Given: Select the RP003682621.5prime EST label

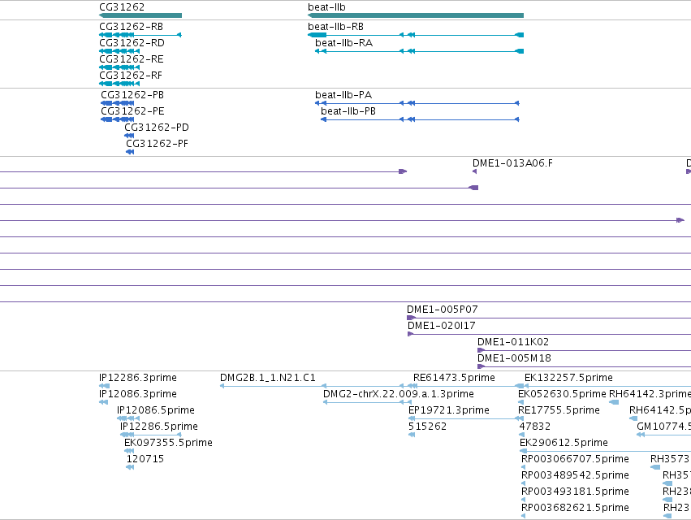Looking at the screenshot, I should [575, 508].
